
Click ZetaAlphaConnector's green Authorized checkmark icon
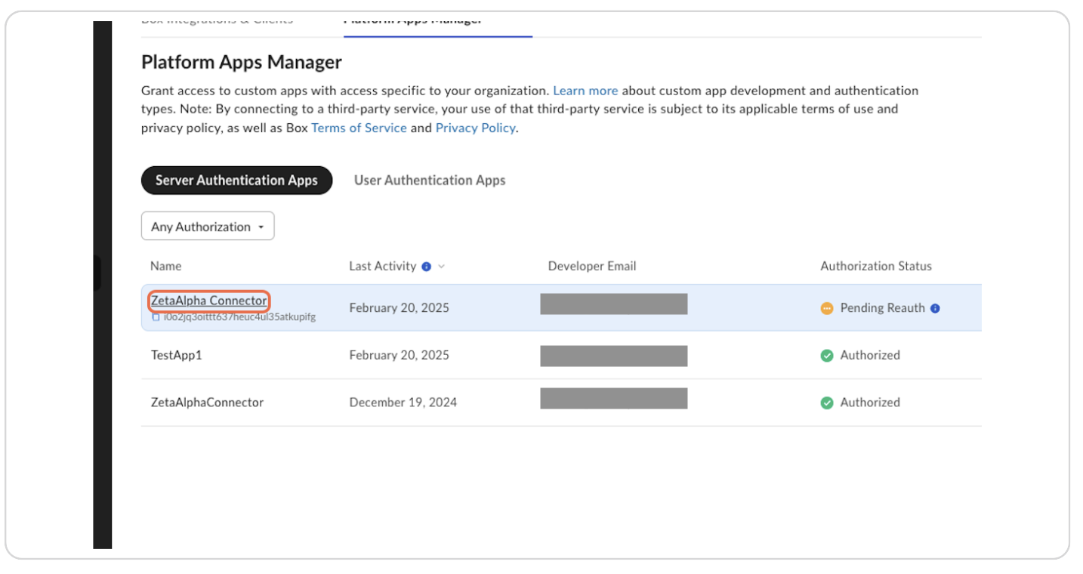click(x=827, y=403)
